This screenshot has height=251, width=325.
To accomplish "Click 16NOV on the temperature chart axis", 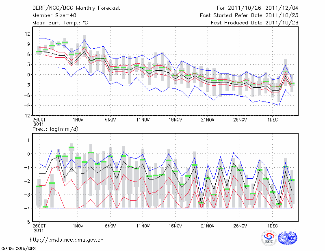I will click(x=175, y=120).
